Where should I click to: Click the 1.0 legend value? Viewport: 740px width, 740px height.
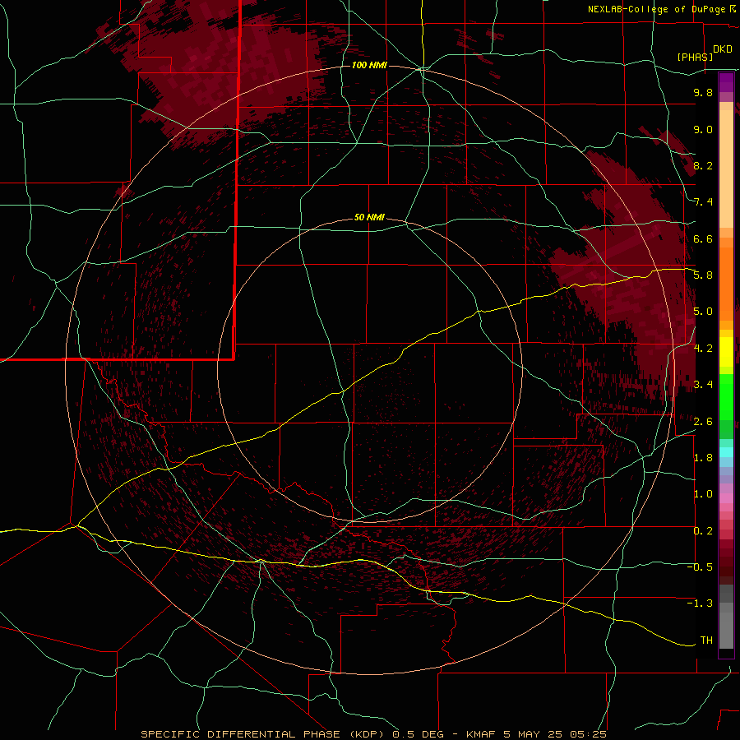pyautogui.click(x=703, y=493)
